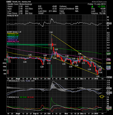Click the EMA(50) legend entry

coord(12,34)
